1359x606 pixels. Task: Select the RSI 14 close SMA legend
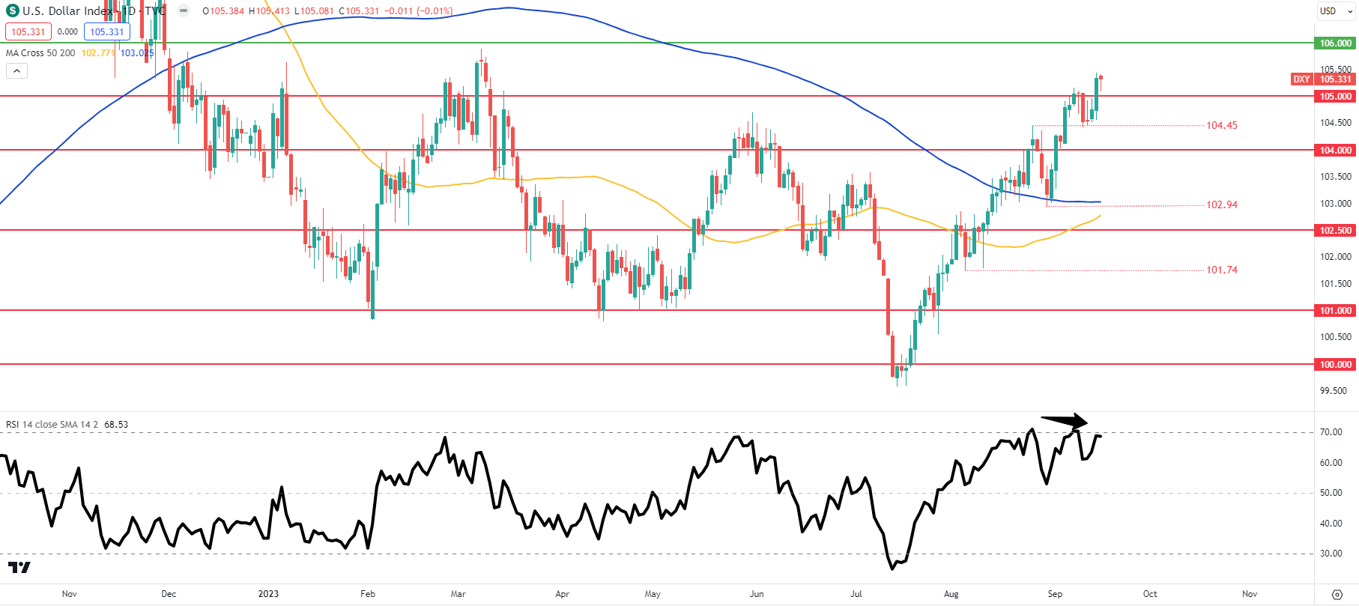click(52, 425)
